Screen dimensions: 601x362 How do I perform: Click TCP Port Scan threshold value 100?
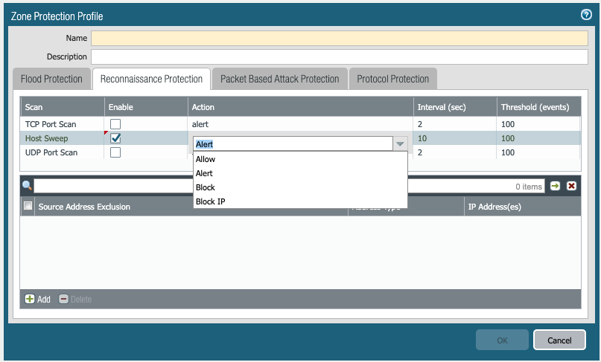point(508,124)
